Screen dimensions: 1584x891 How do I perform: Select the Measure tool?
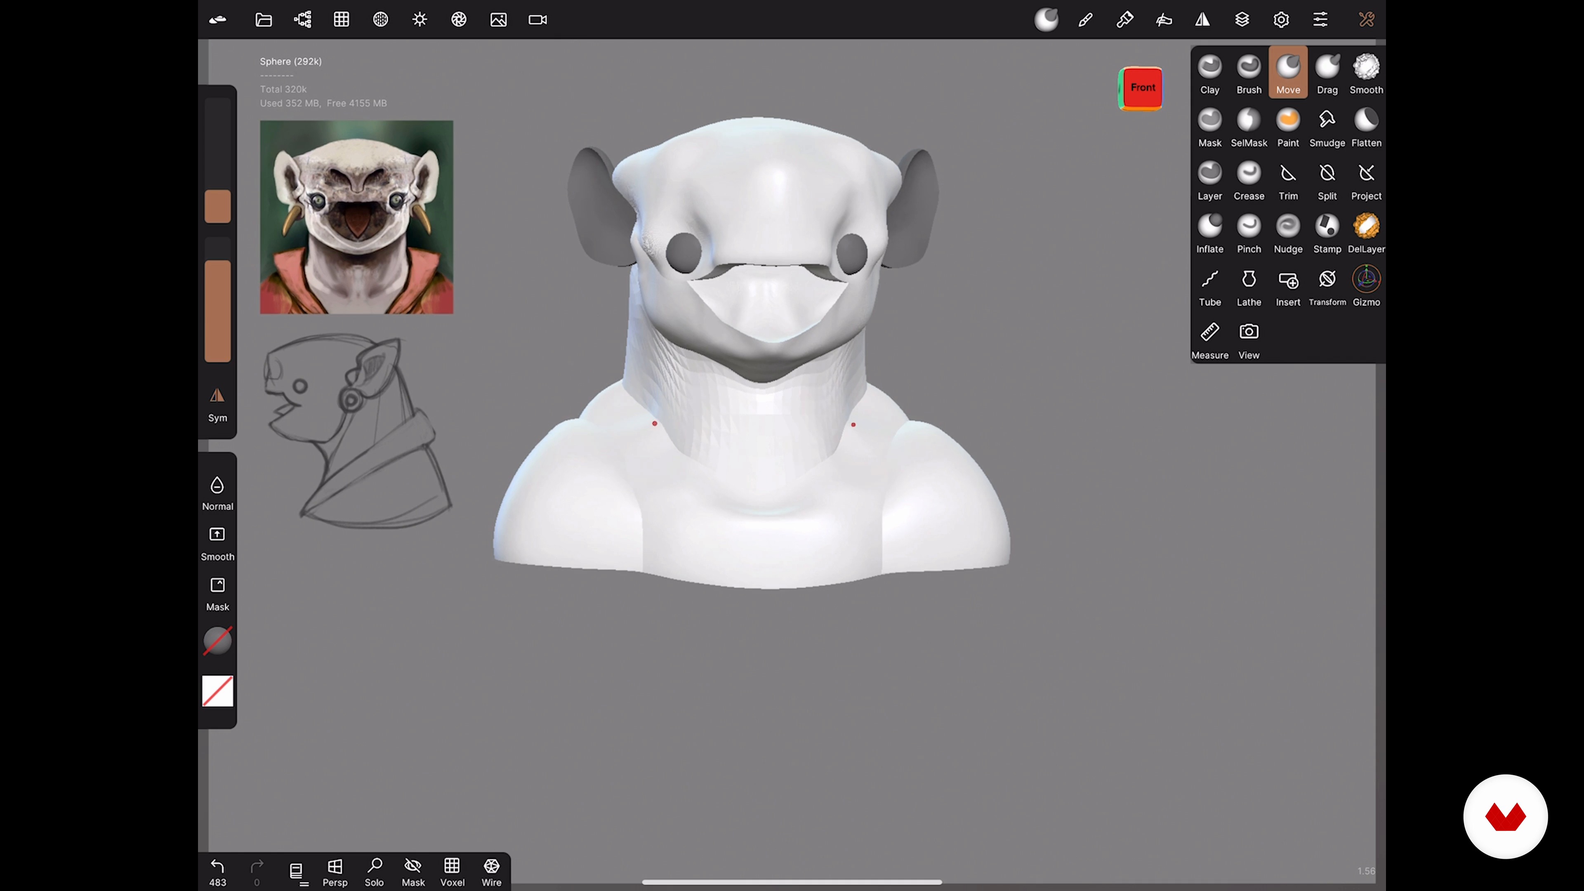1209,340
